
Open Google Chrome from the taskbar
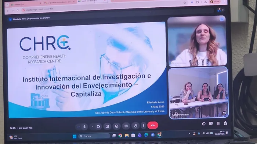point(120,136)
